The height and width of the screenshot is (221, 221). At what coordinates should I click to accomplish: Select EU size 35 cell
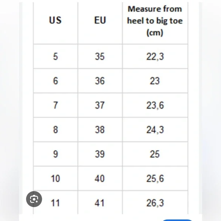pos(100,56)
